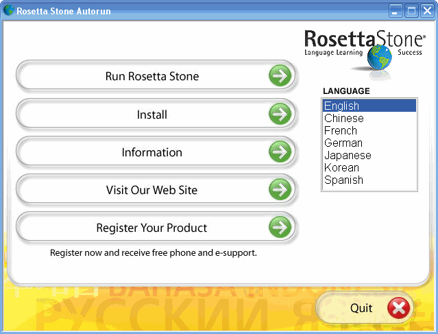Image resolution: width=438 pixels, height=334 pixels.
Task: Select English in the language list
Action: pos(369,106)
